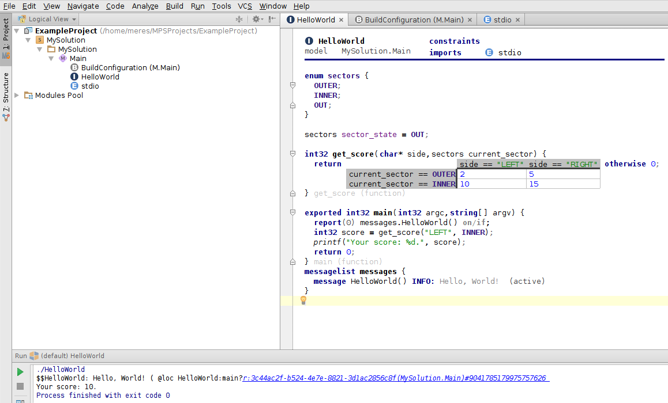The height and width of the screenshot is (403, 668).
Task: Click the Run panel configuration icon
Action: point(34,356)
